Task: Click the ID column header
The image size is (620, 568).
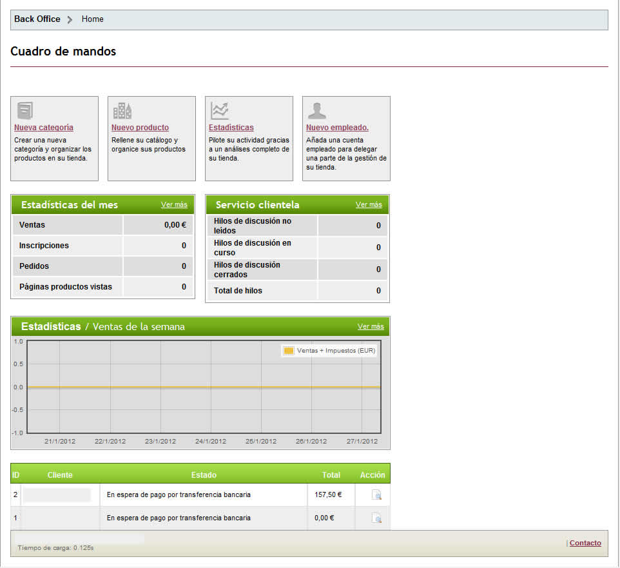Action: tap(15, 475)
